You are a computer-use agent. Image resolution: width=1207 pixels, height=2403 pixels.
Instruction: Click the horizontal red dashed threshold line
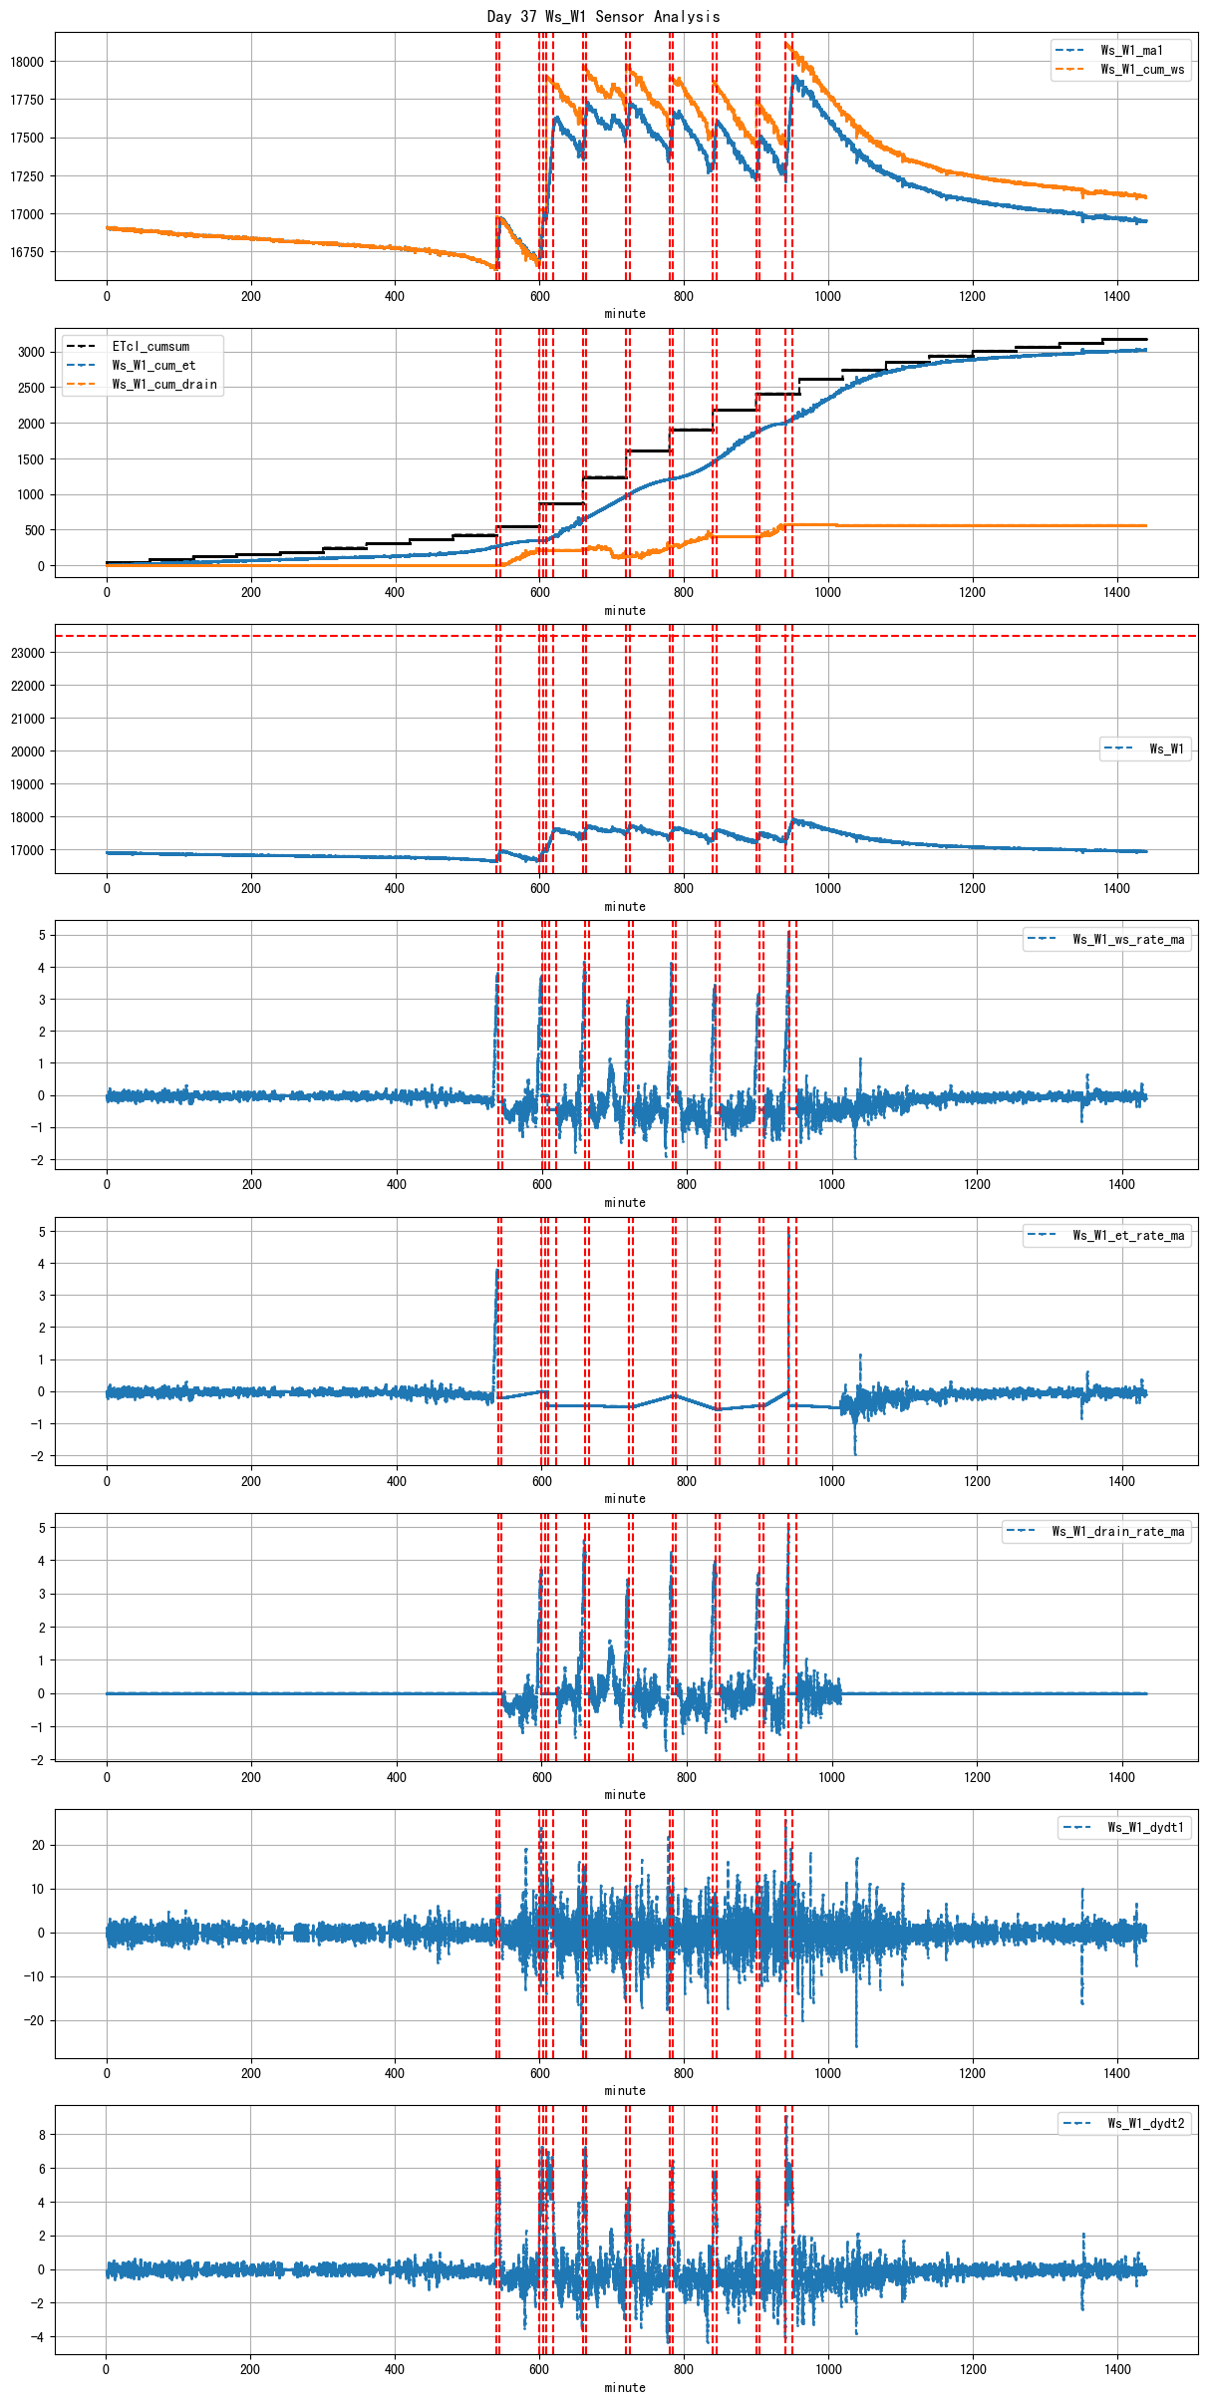299,636
